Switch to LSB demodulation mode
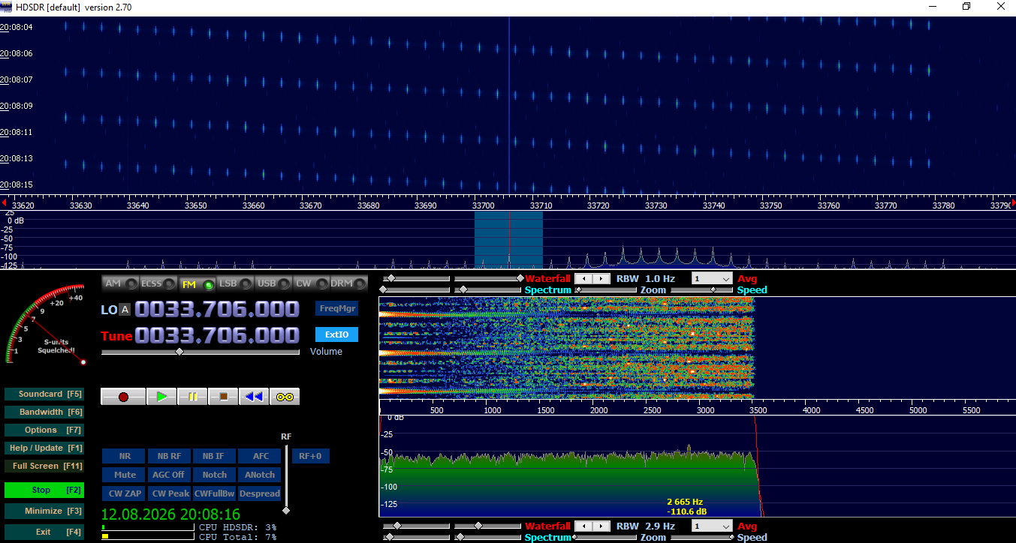This screenshot has height=543, width=1016. point(235,283)
